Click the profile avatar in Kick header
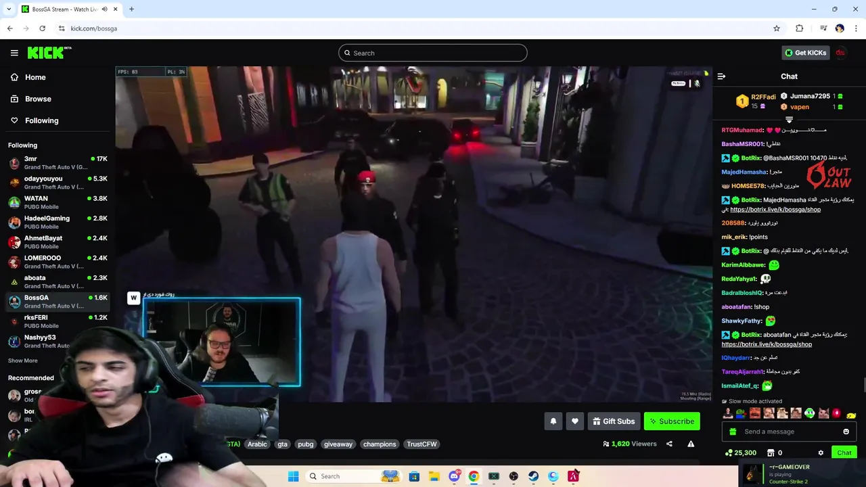Image resolution: width=866 pixels, height=487 pixels. [x=840, y=53]
